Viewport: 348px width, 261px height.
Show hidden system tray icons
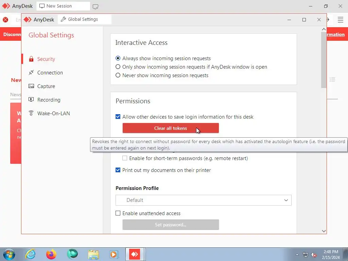[x=297, y=255]
